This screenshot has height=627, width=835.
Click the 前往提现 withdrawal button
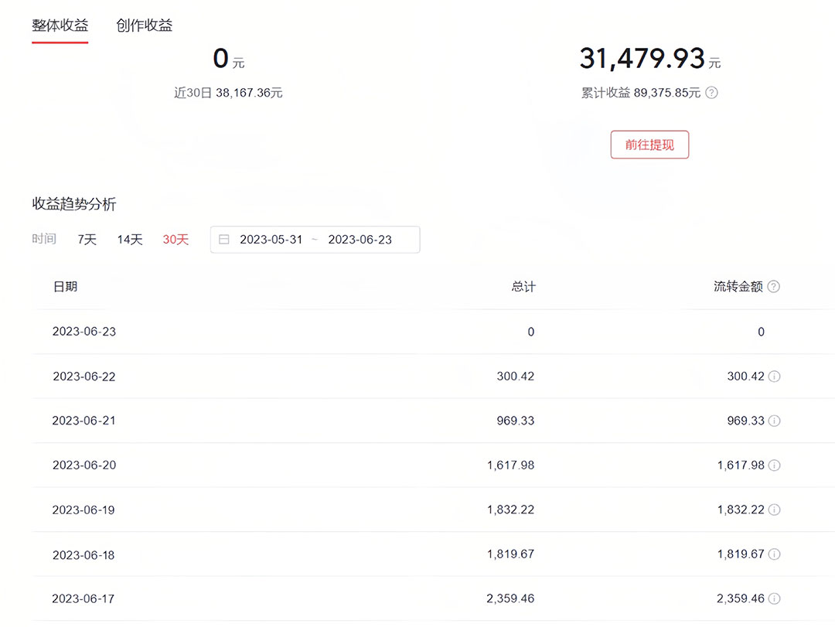(x=649, y=145)
